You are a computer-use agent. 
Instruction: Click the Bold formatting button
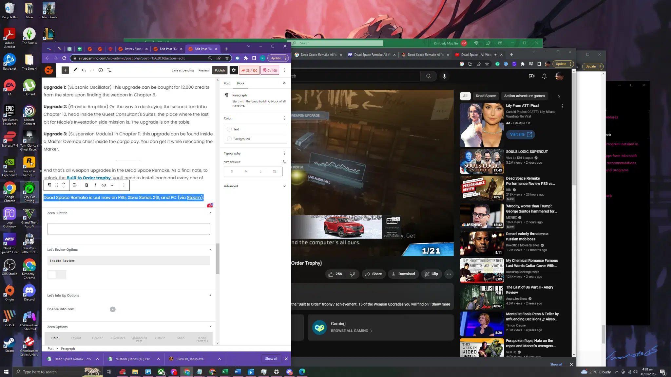click(x=86, y=185)
